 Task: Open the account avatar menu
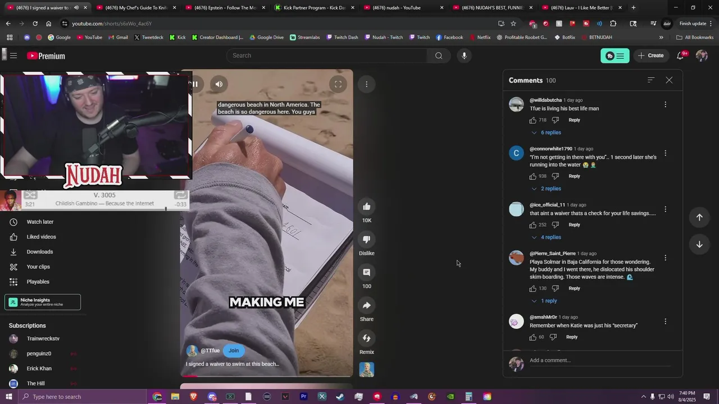pos(702,56)
